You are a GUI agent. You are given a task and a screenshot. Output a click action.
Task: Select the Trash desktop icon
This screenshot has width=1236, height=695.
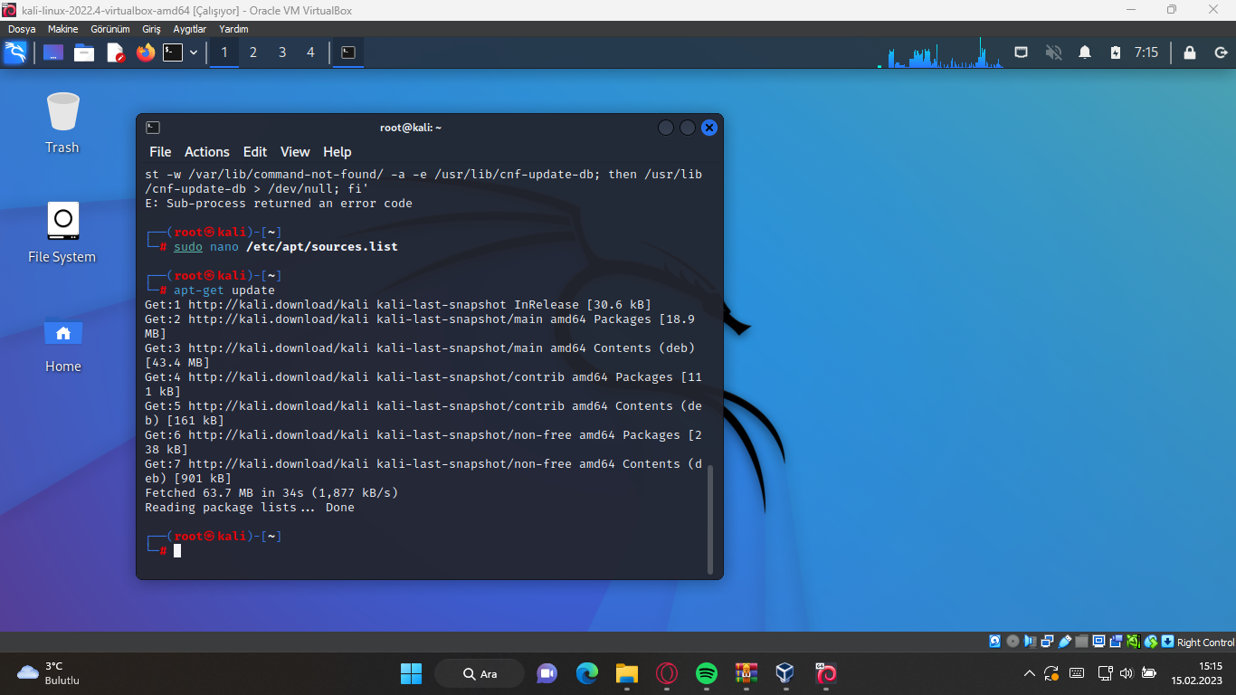pos(62,123)
